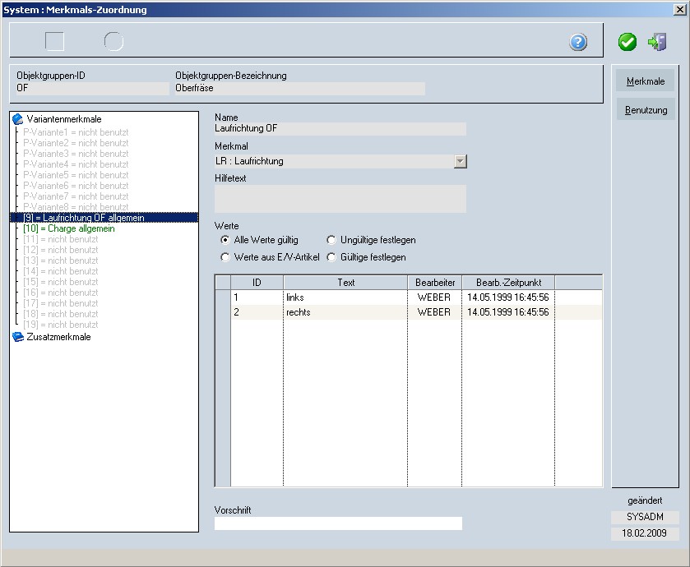Click the Zusatzmerkmale book icon
Viewport: 690px width, 567px height.
point(18,337)
